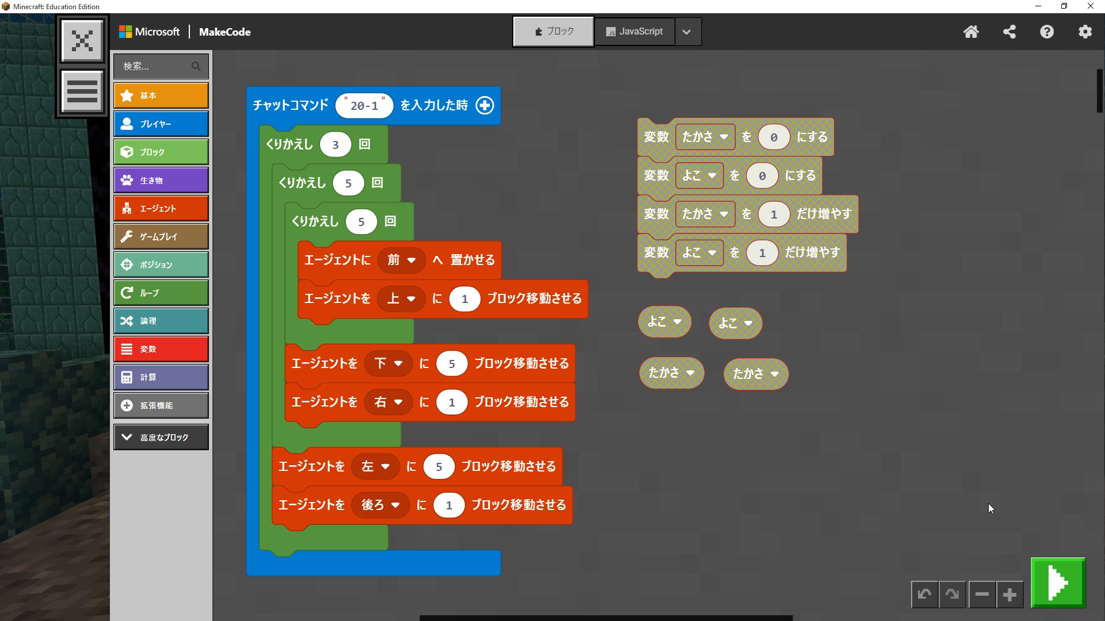This screenshot has height=621, width=1105.
Task: Open the ループ block category
Action: (161, 293)
